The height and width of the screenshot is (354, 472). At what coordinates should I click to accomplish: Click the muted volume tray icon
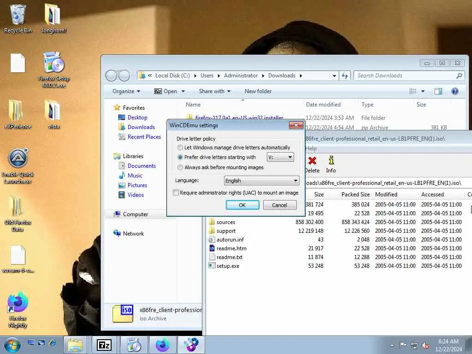point(425,346)
